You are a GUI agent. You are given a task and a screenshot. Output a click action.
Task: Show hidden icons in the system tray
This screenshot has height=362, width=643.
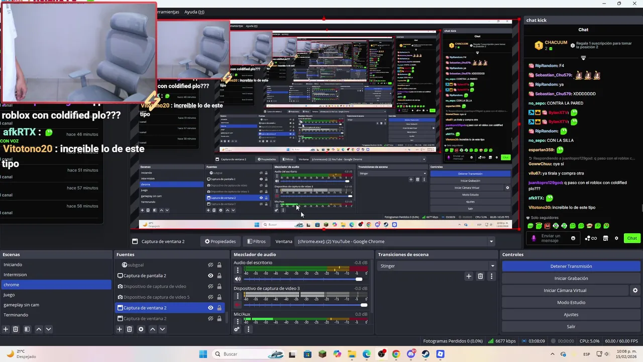click(x=553, y=354)
